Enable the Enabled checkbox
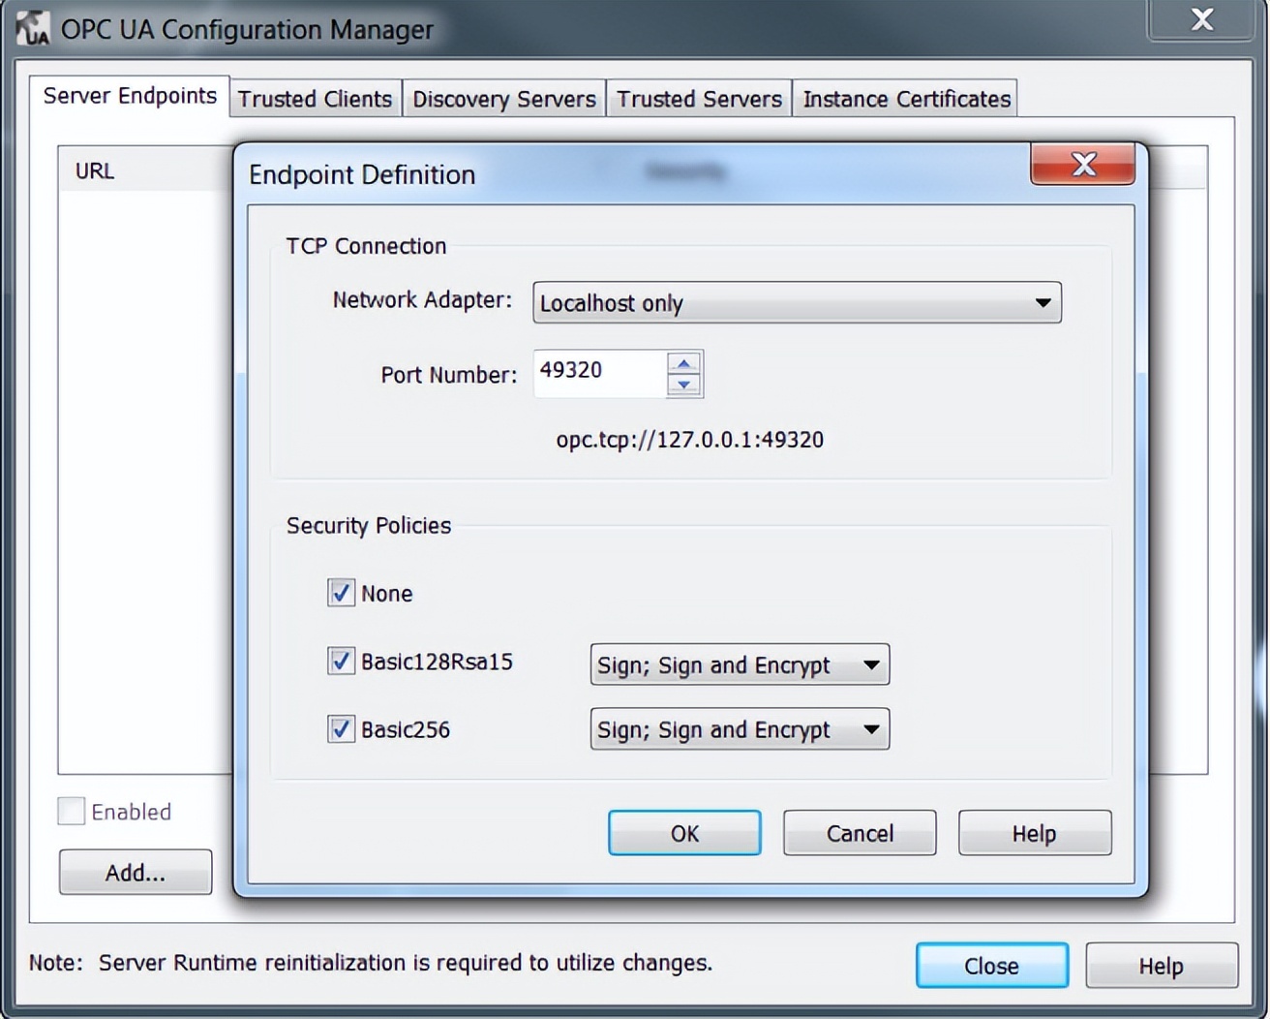This screenshot has width=1270, height=1019. [x=70, y=811]
